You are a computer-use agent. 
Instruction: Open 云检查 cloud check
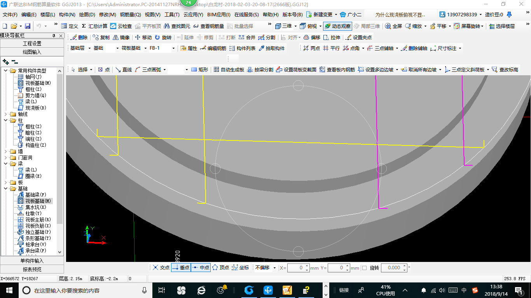[121, 26]
